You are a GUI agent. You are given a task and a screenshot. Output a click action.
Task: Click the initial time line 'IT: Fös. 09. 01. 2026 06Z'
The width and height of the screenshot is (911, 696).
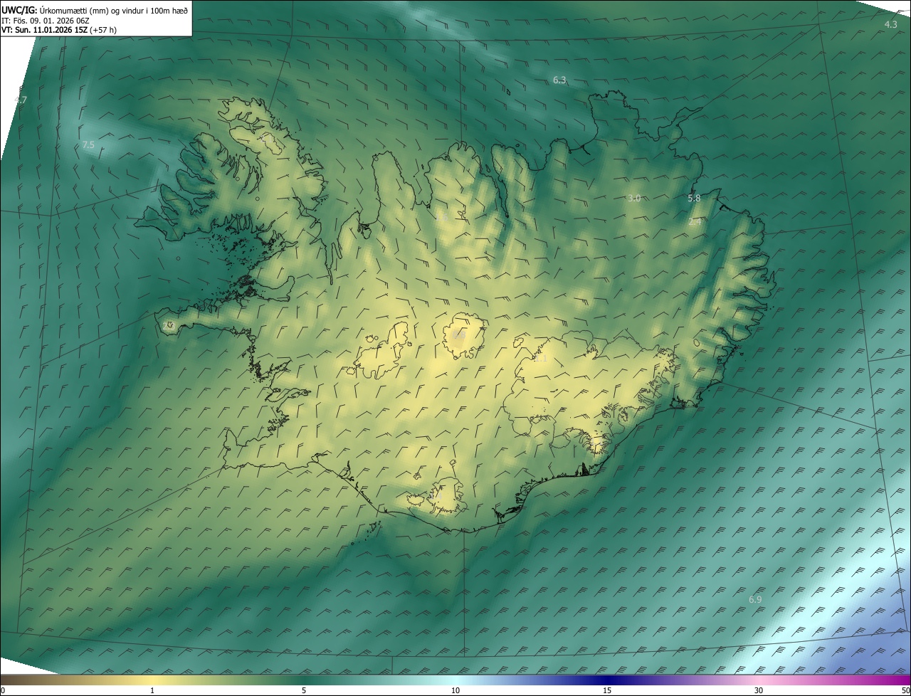point(46,21)
